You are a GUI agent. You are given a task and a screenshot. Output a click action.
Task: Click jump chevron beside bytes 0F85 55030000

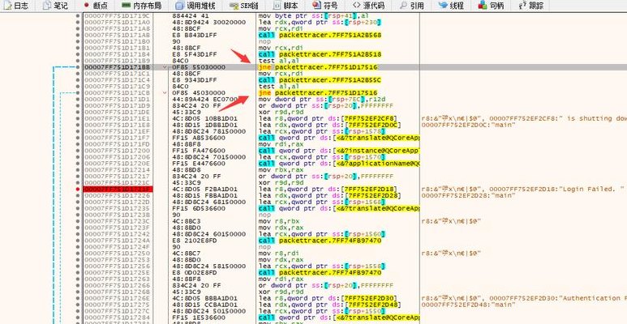(165, 67)
